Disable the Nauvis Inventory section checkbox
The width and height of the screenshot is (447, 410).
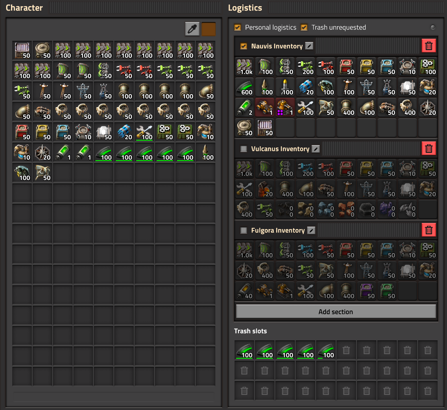[244, 46]
